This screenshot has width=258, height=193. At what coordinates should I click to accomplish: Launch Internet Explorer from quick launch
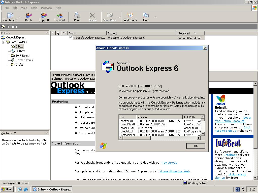click(26, 189)
